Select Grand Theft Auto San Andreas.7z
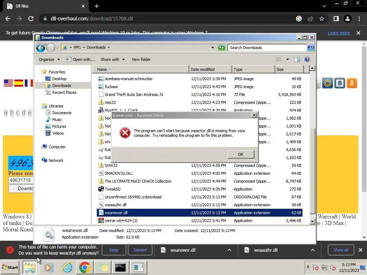The width and height of the screenshot is (367, 275). coord(199,95)
